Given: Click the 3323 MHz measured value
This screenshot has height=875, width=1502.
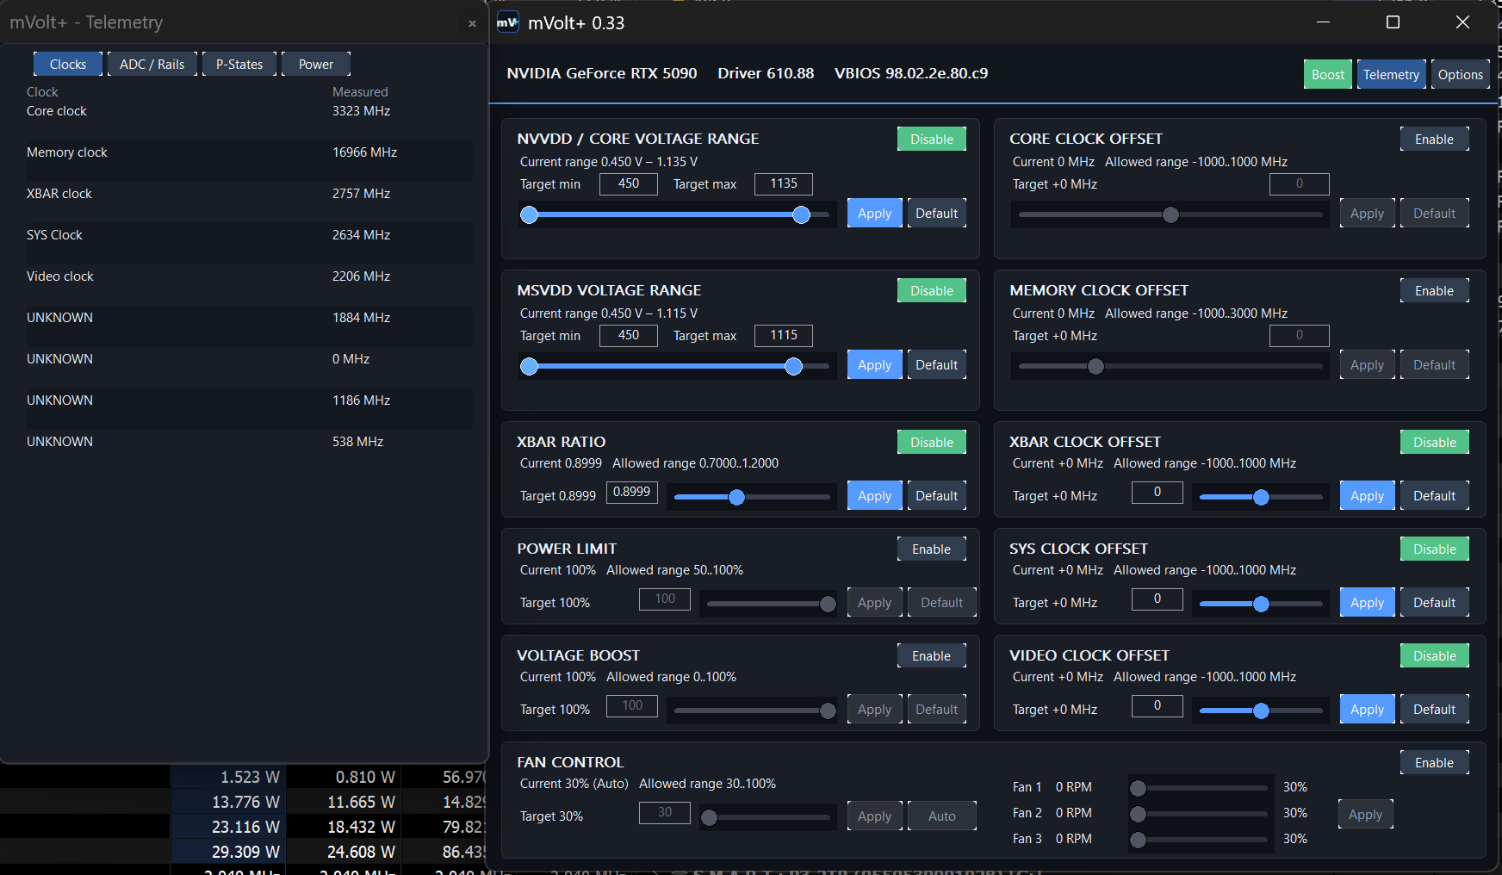Looking at the screenshot, I should coord(361,111).
